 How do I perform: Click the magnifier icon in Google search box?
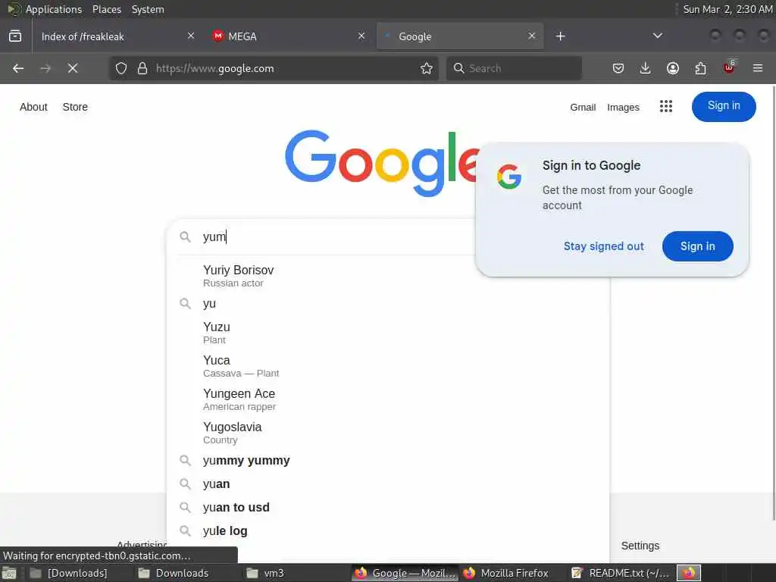click(185, 236)
